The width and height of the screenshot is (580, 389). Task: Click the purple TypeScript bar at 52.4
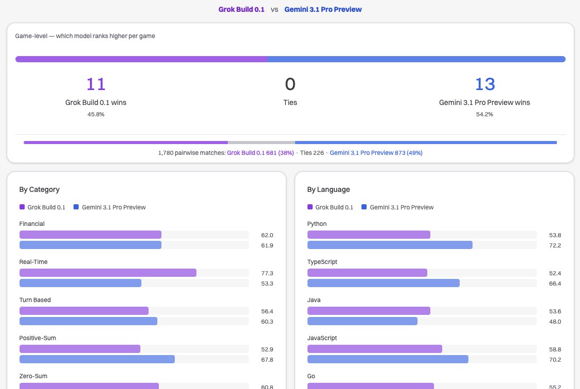[x=367, y=273]
